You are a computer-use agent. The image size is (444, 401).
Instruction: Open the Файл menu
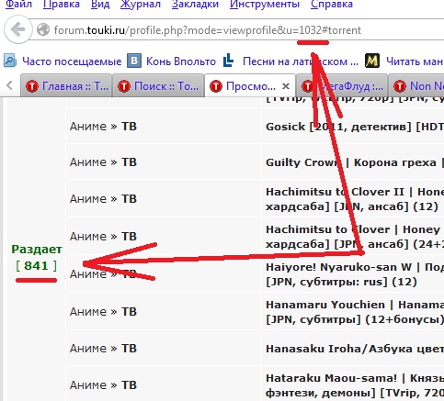point(18,5)
